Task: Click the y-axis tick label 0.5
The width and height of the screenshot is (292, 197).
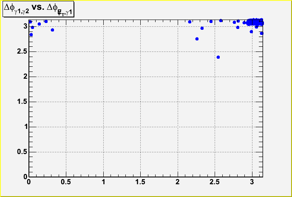Action: (21, 152)
